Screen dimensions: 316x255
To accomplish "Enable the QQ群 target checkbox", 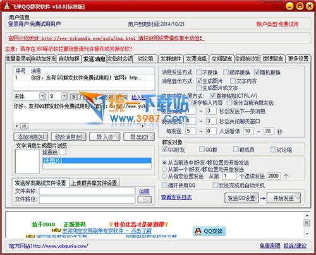I will pyautogui.click(x=202, y=150).
